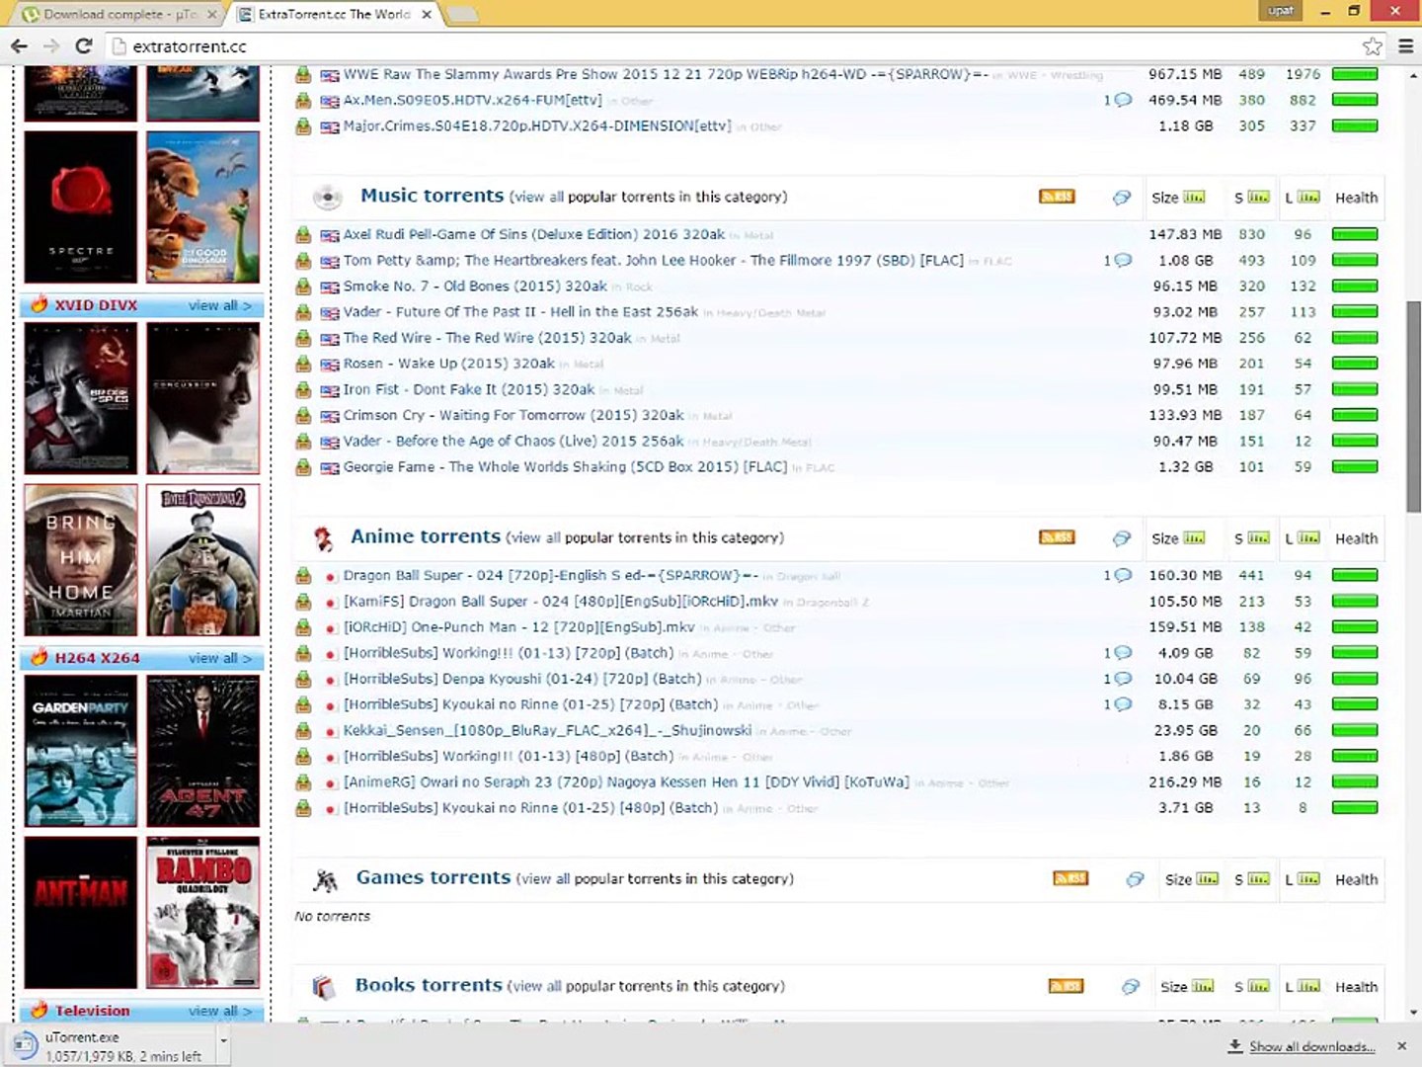The width and height of the screenshot is (1422, 1067).
Task: Click download icon for One-Punch Man torrent
Action: click(303, 627)
